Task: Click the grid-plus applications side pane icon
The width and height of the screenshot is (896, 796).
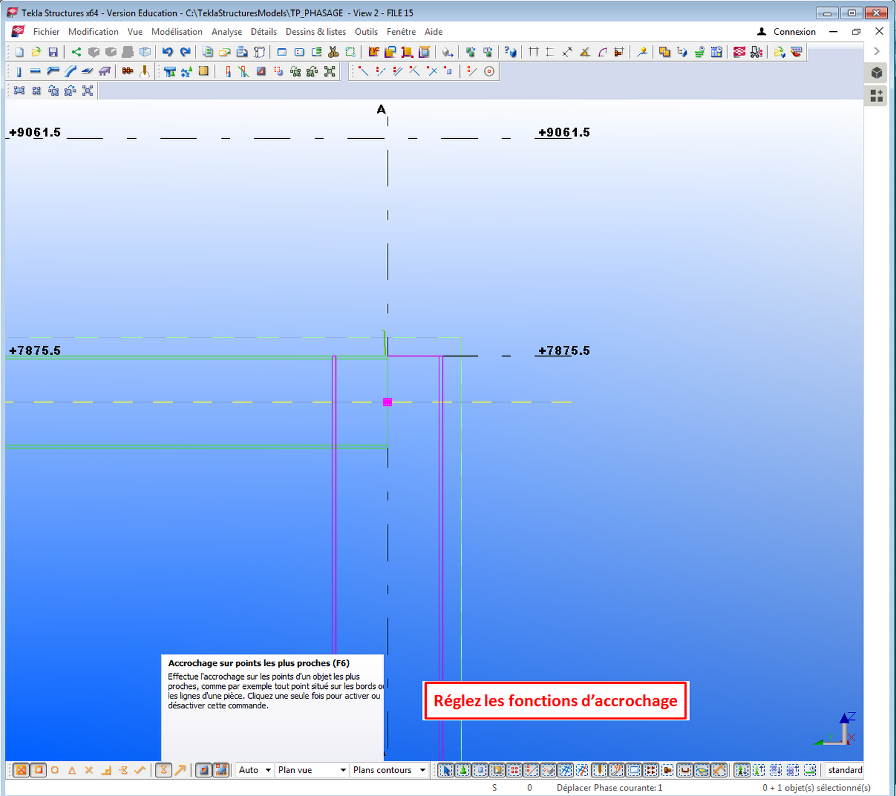Action: point(877,95)
